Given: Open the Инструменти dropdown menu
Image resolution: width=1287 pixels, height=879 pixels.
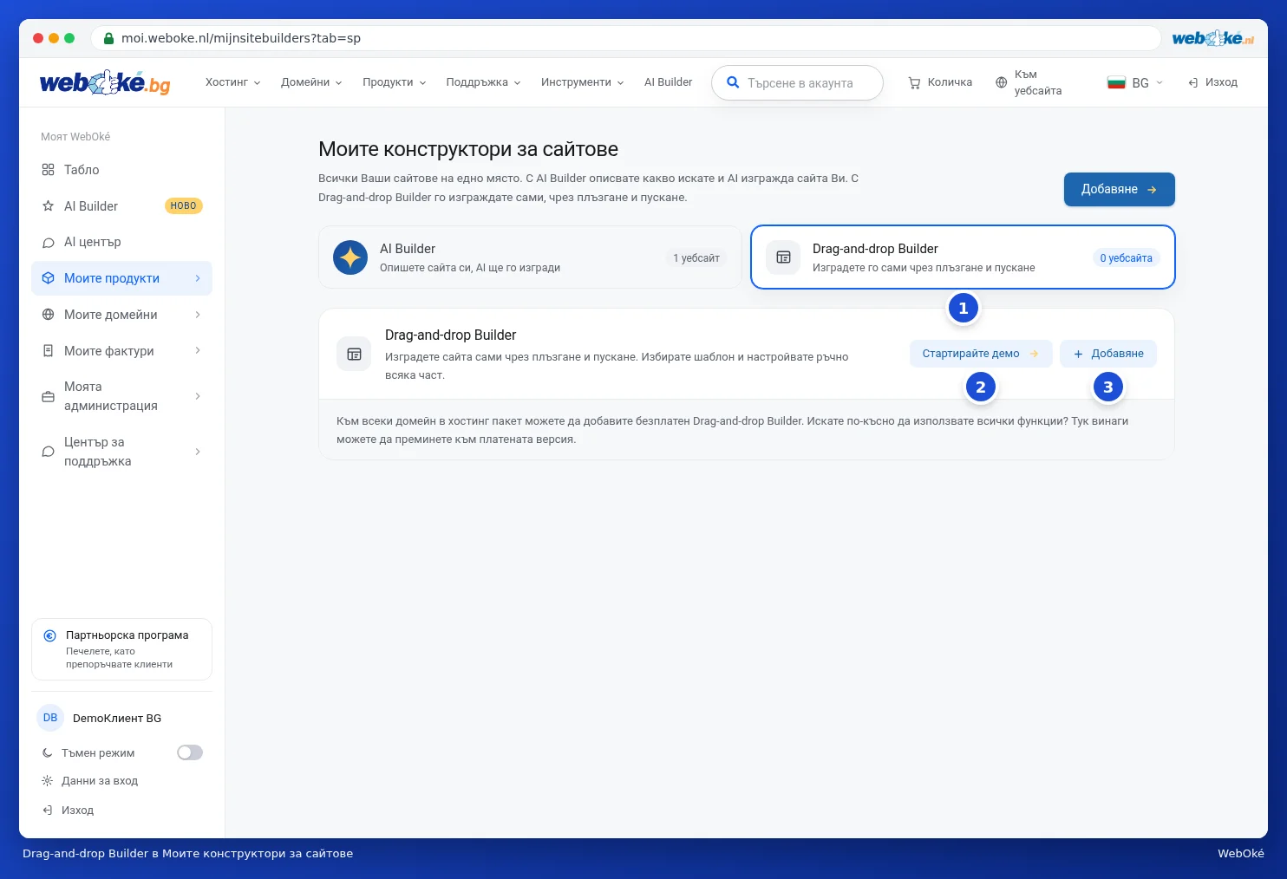Looking at the screenshot, I should click(583, 82).
